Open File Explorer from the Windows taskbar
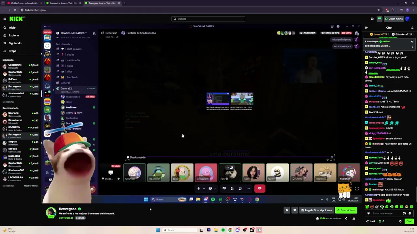 click(x=216, y=230)
